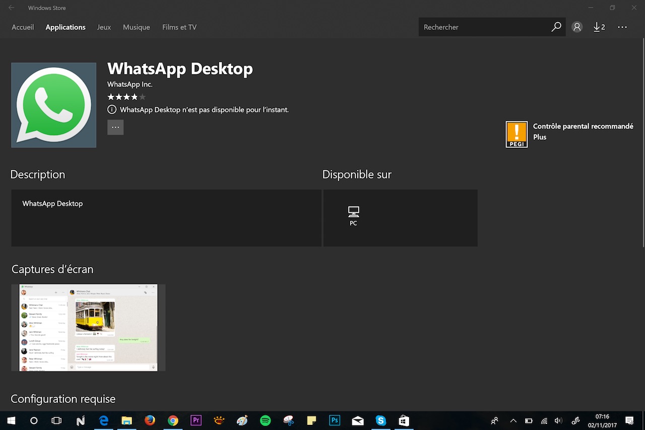Open the ellipsis menu below the rating
Viewport: 645px width, 430px height.
(x=115, y=127)
